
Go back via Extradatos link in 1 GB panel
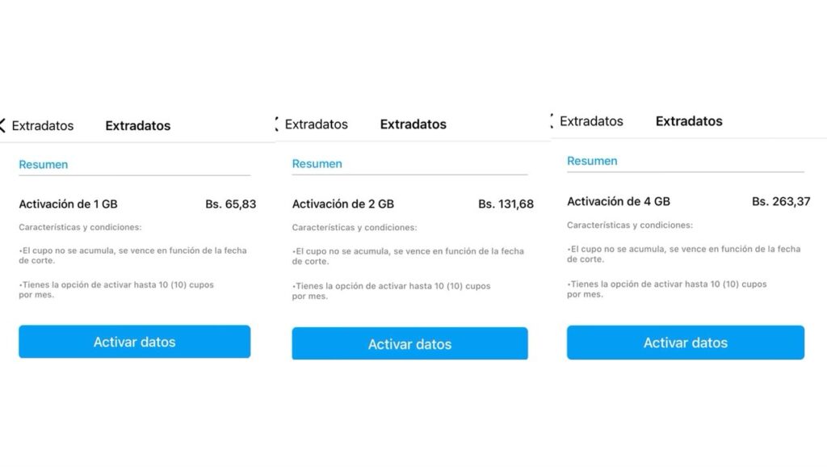(x=43, y=126)
